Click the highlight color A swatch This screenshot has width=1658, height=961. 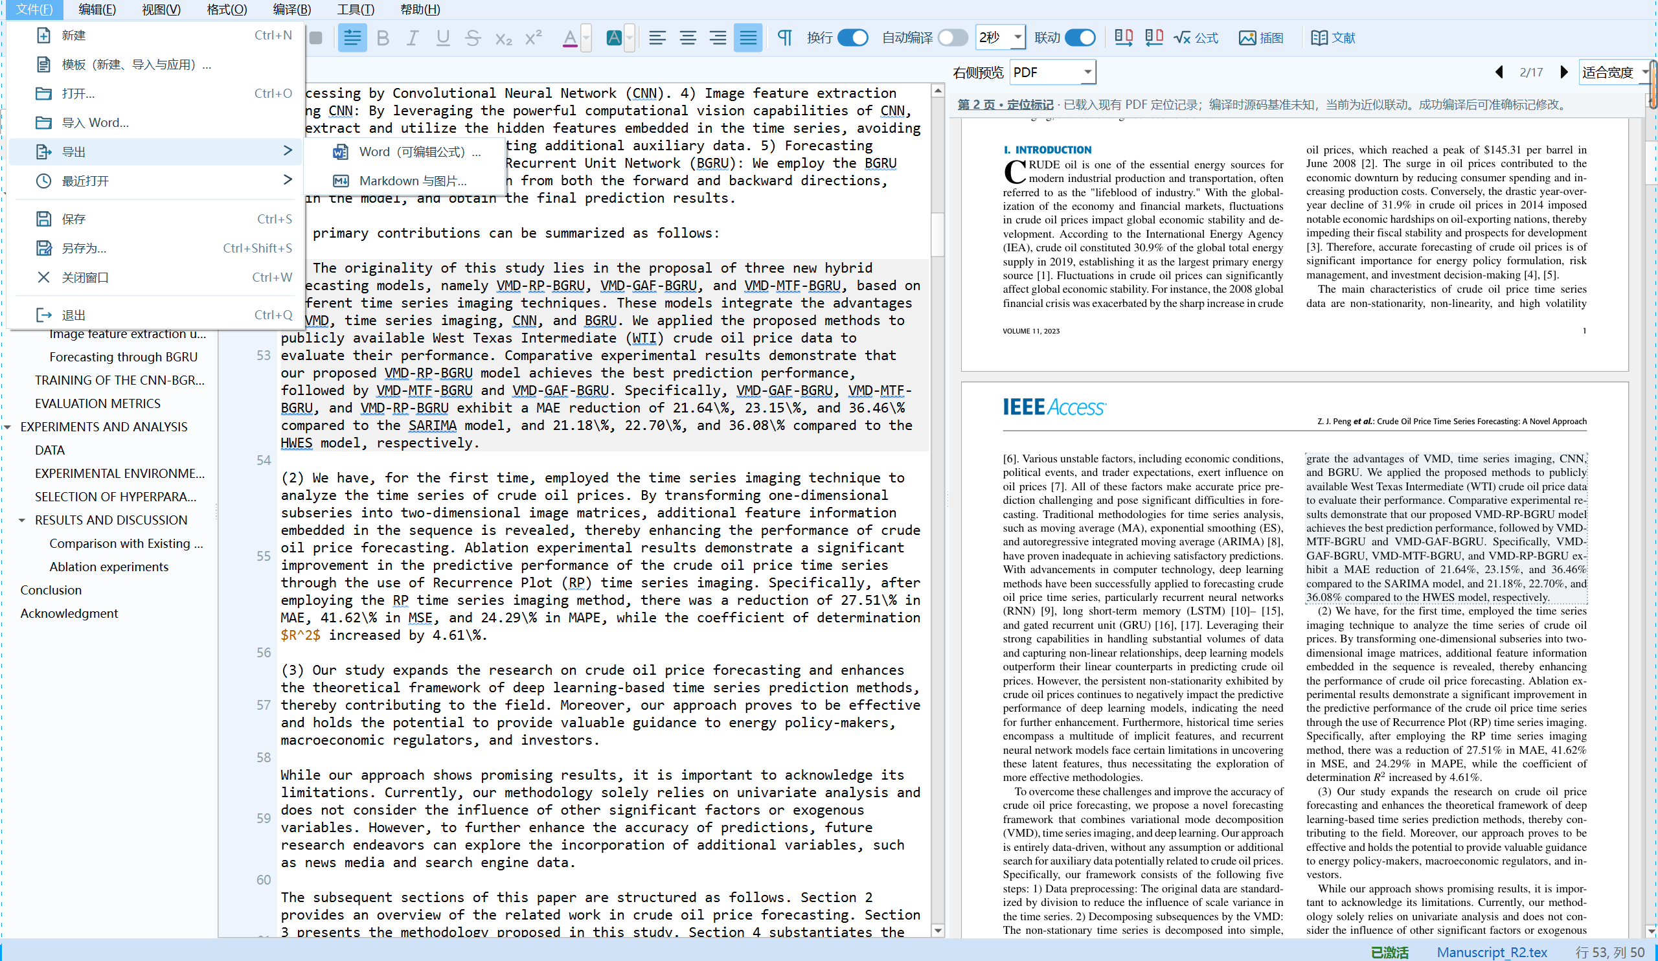[614, 38]
